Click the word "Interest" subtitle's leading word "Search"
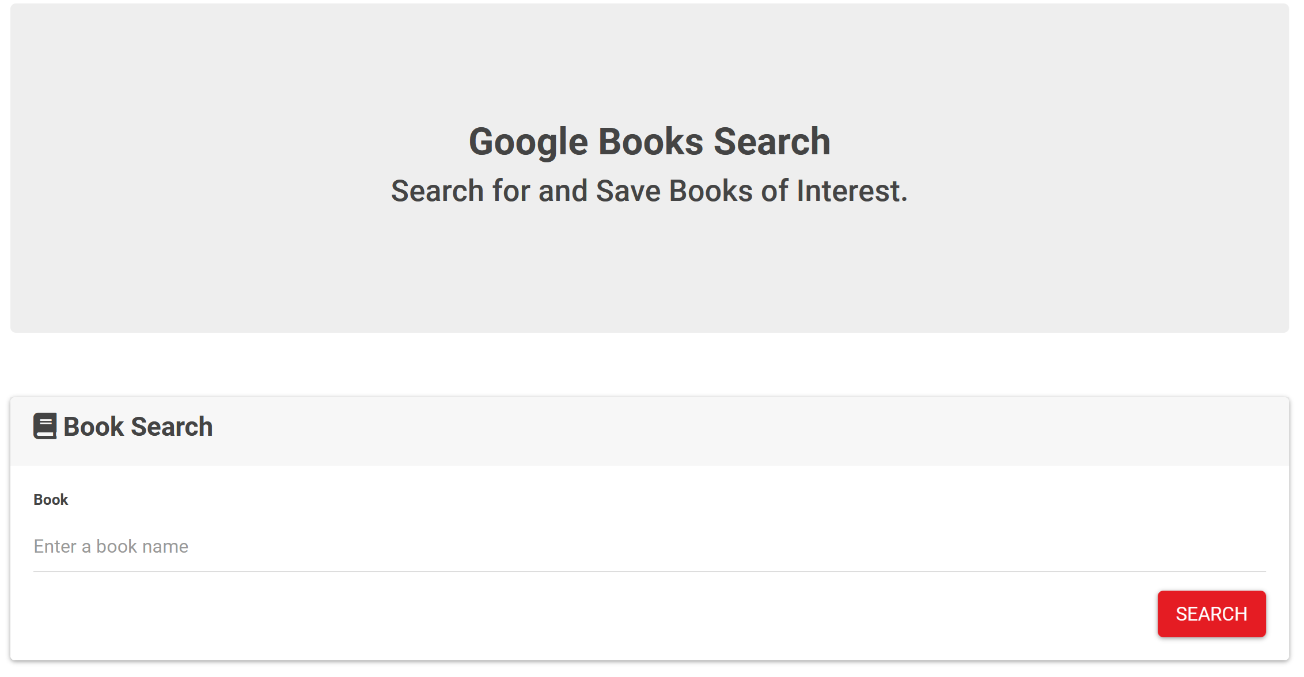Image resolution: width=1304 pixels, height=677 pixels. [x=437, y=191]
